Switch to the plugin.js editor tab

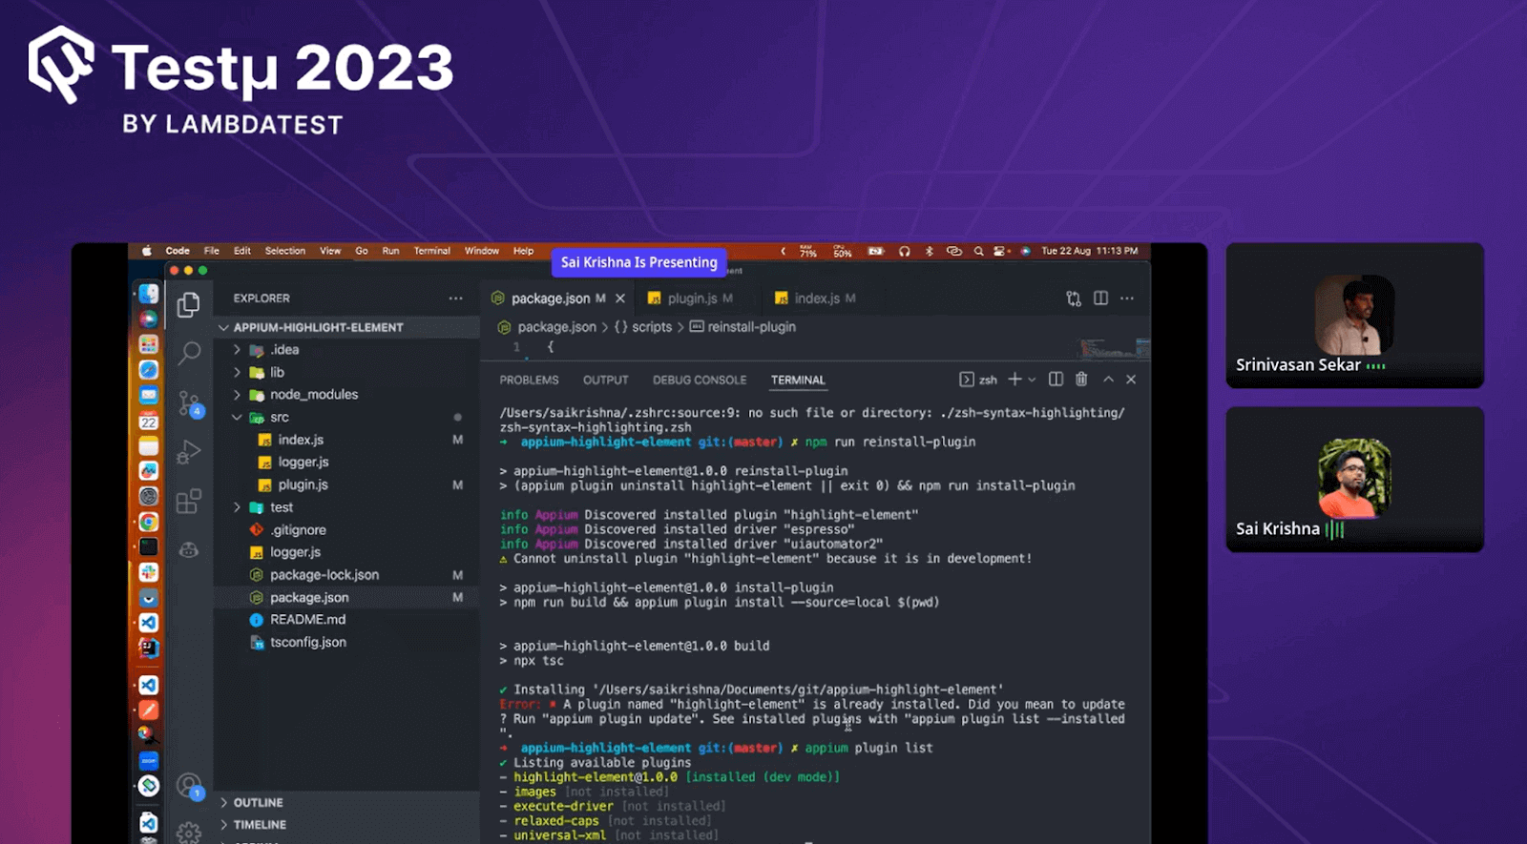point(692,298)
